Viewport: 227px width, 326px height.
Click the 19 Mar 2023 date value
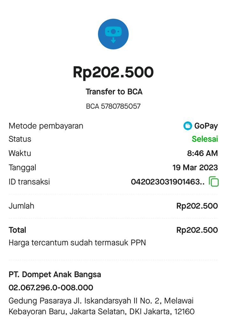(195, 167)
